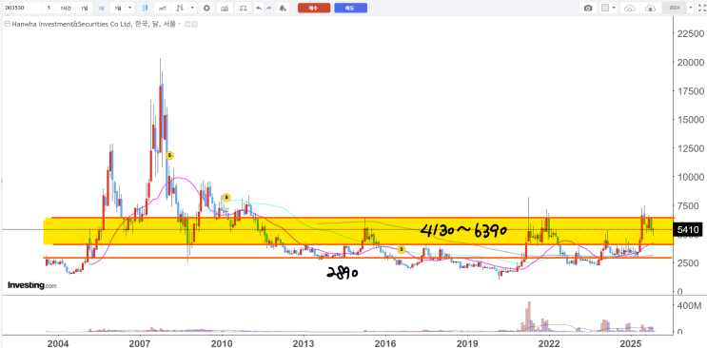The width and height of the screenshot is (707, 348).
Task: Collapse the Hanwha Investment legend box
Action: pos(7,24)
